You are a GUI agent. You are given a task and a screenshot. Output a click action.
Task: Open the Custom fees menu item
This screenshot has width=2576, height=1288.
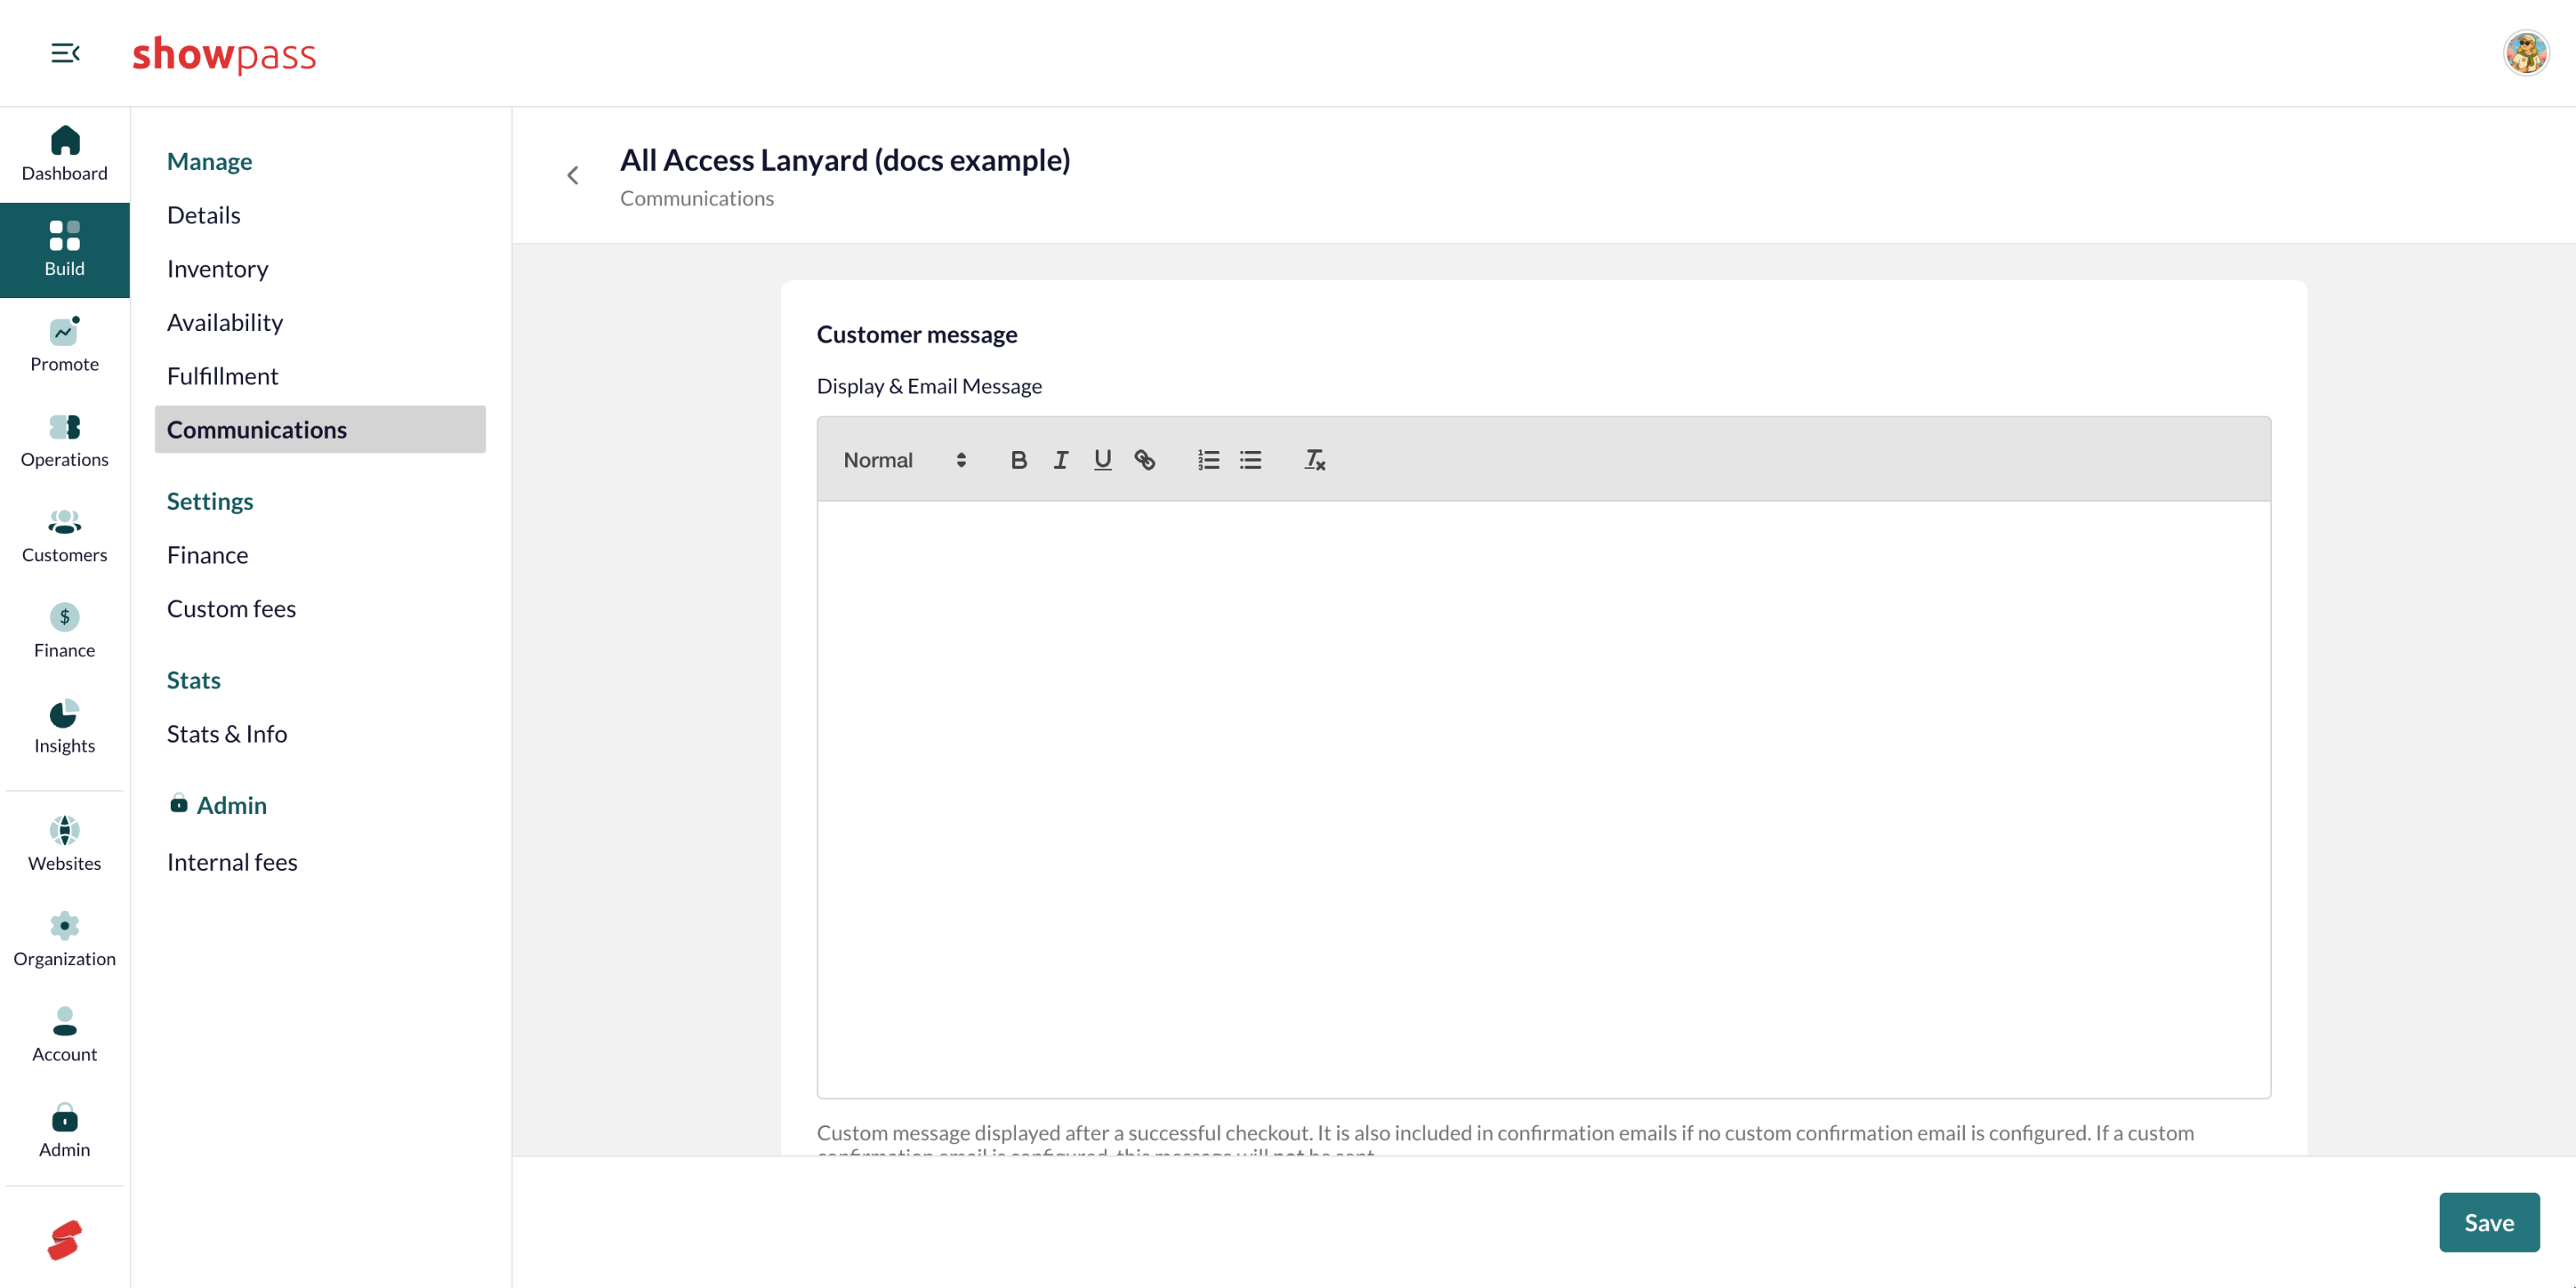pos(320,609)
